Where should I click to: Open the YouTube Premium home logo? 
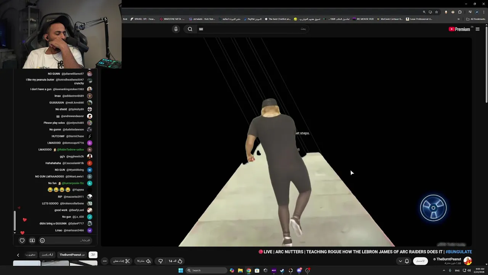459,29
